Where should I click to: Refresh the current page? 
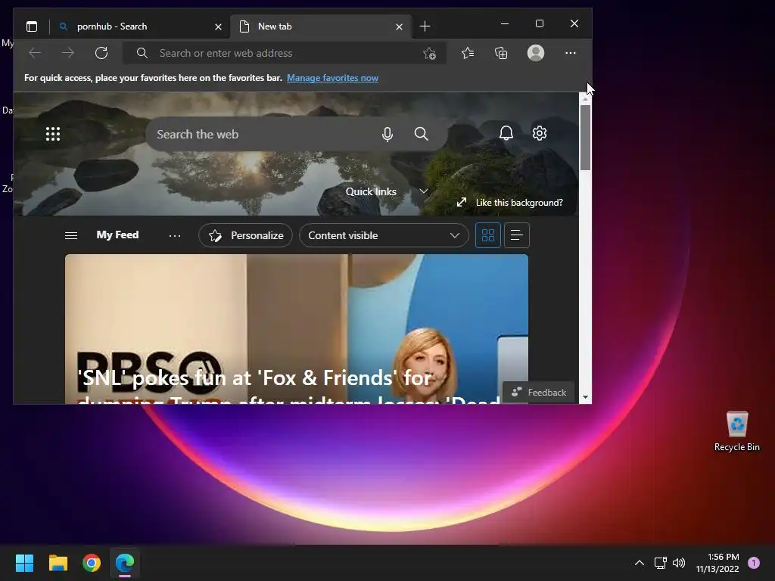point(101,53)
